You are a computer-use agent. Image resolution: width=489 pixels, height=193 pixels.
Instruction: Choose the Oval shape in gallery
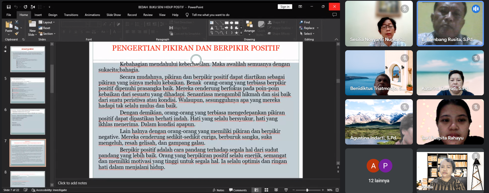pos(232,23)
